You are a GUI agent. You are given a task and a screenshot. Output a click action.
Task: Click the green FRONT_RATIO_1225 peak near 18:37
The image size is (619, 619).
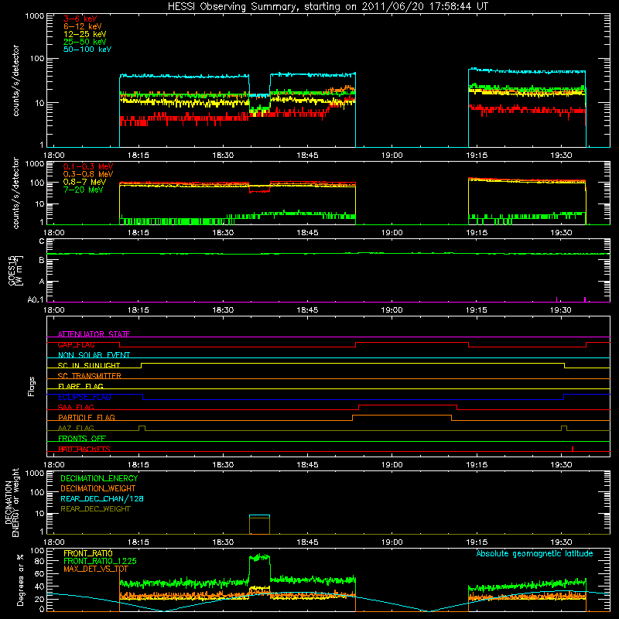[x=259, y=557]
